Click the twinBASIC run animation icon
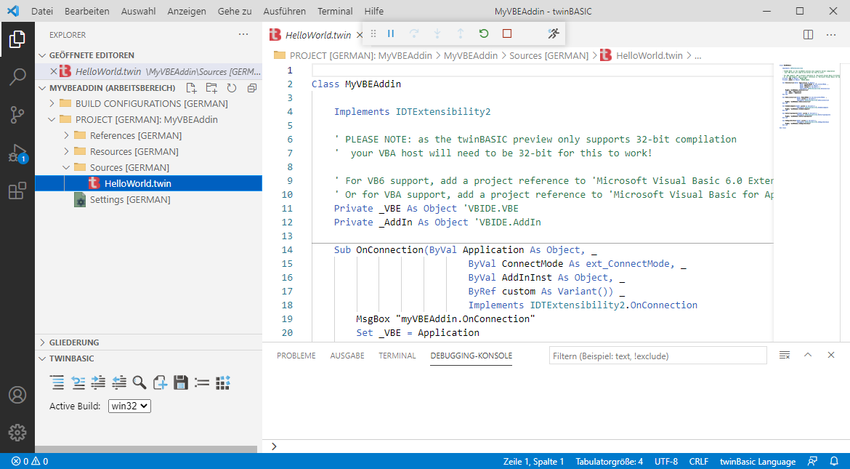This screenshot has height=469, width=850. 553,33
